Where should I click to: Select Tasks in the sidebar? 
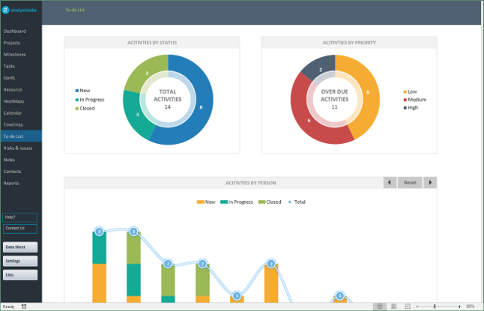point(9,67)
